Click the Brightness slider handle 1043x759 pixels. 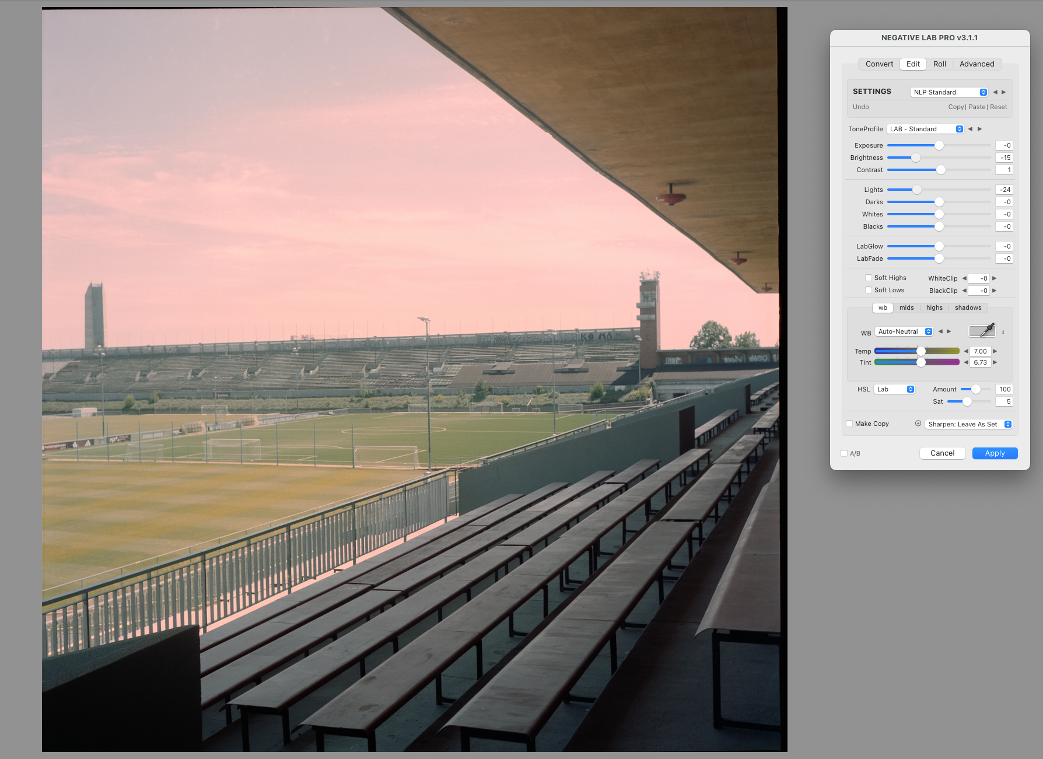click(x=916, y=158)
